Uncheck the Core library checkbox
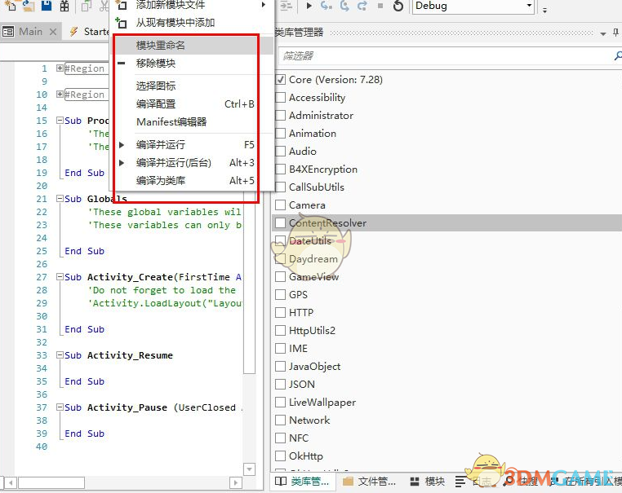622x493 pixels. click(280, 80)
